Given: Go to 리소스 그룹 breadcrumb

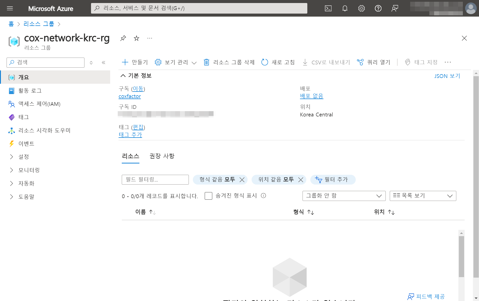Looking at the screenshot, I should (39, 24).
